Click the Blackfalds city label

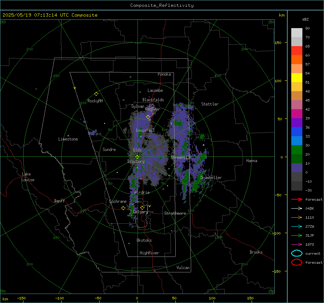click(153, 100)
